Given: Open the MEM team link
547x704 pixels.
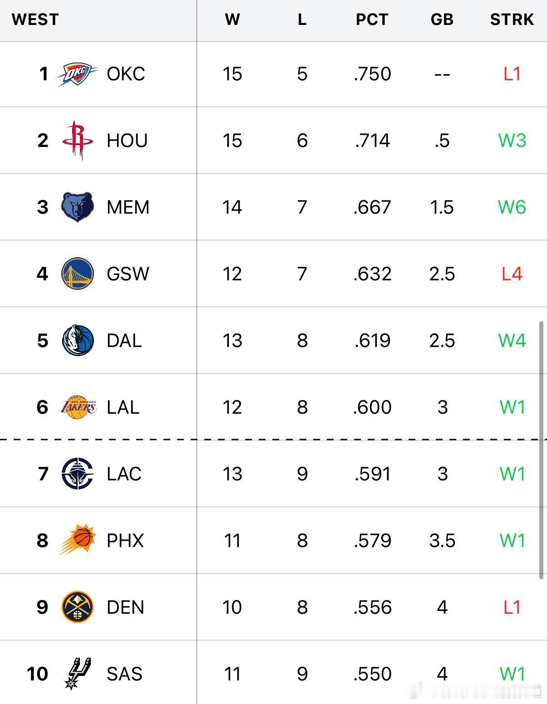Looking at the screenshot, I should tap(128, 207).
